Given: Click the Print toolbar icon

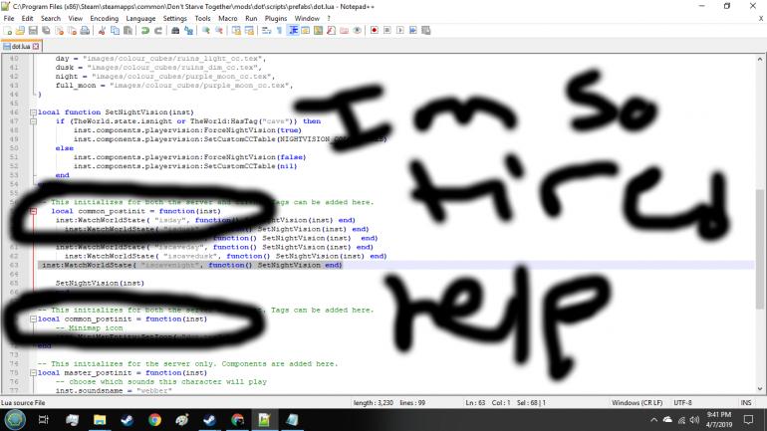Looking at the screenshot, I should [x=85, y=30].
